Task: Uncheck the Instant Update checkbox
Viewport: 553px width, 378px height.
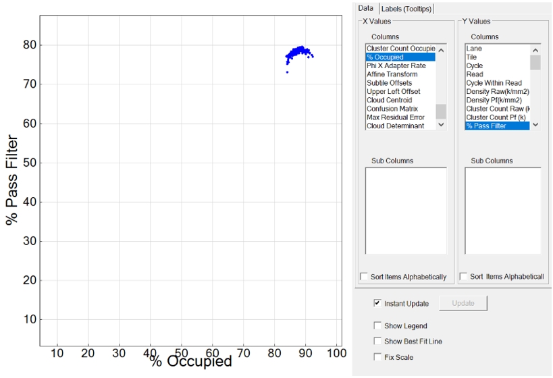Action: (x=377, y=304)
